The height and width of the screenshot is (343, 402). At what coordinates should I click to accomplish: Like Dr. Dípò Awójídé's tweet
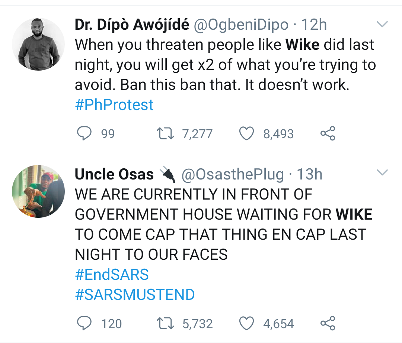246,134
